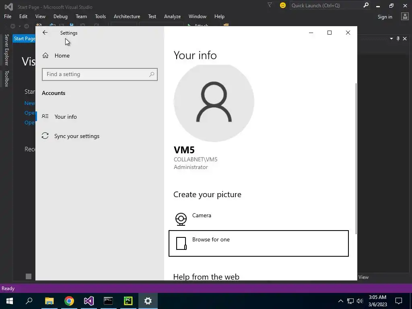Switch to Visual Studio on the taskbar
The width and height of the screenshot is (412, 309).
(x=89, y=301)
